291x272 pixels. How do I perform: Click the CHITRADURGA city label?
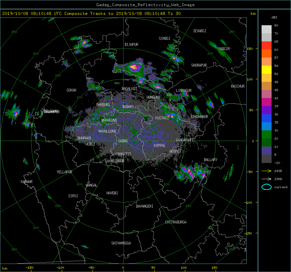176,222
